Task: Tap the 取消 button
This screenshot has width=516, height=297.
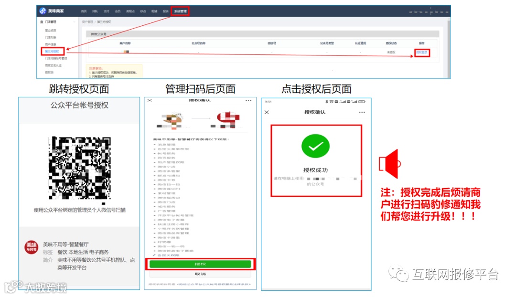Action: tap(200, 274)
